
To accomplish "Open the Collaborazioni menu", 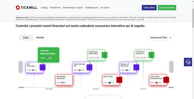I will click(92, 8).
